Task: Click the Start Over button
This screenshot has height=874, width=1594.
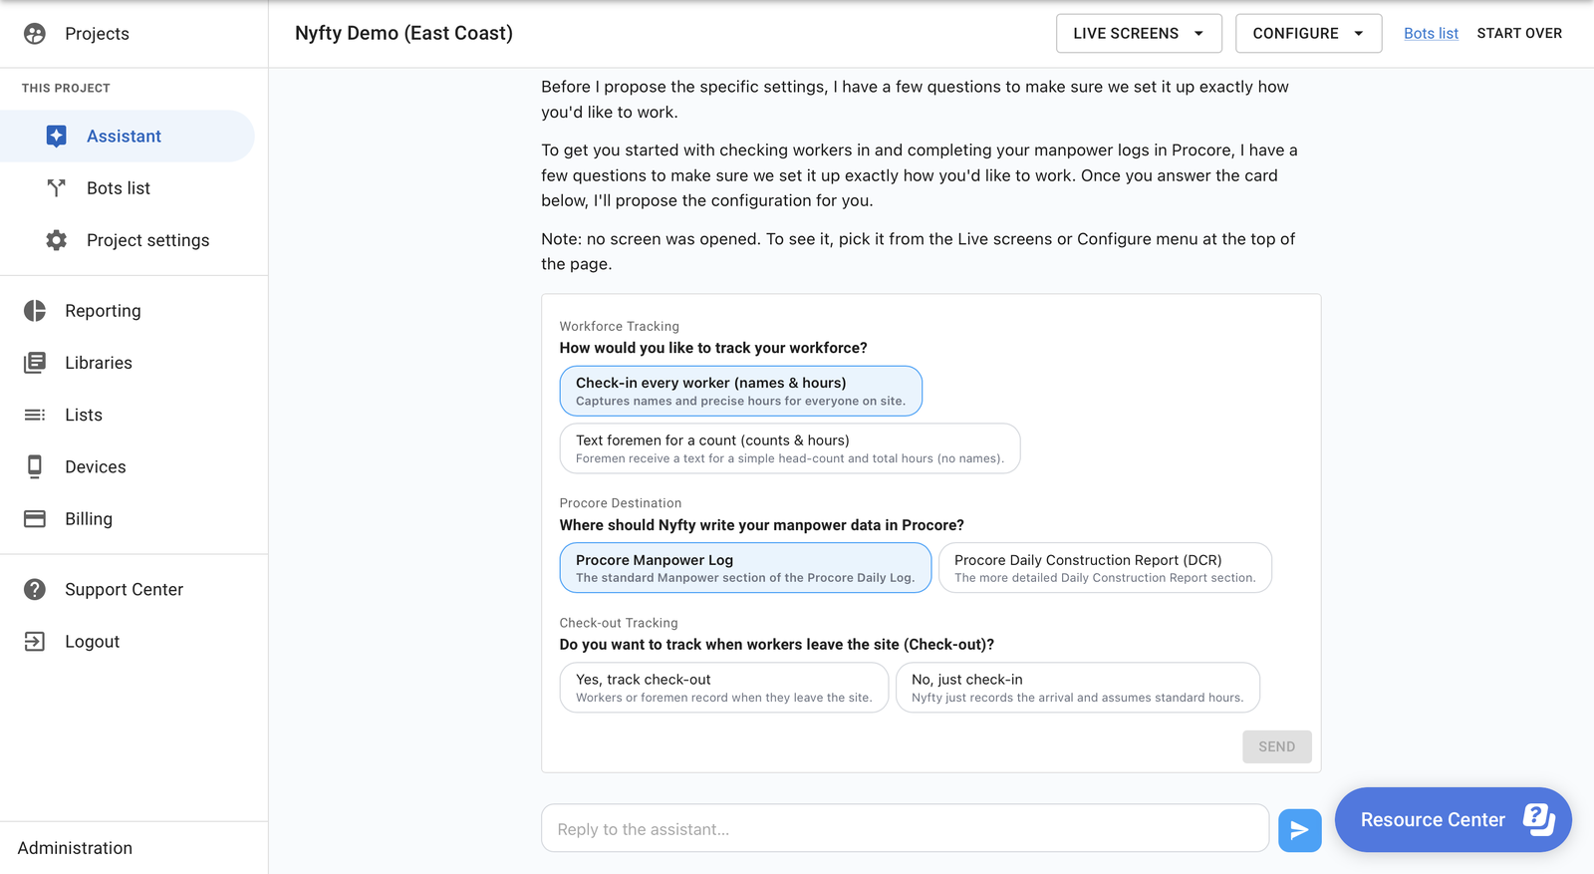Action: (x=1519, y=34)
